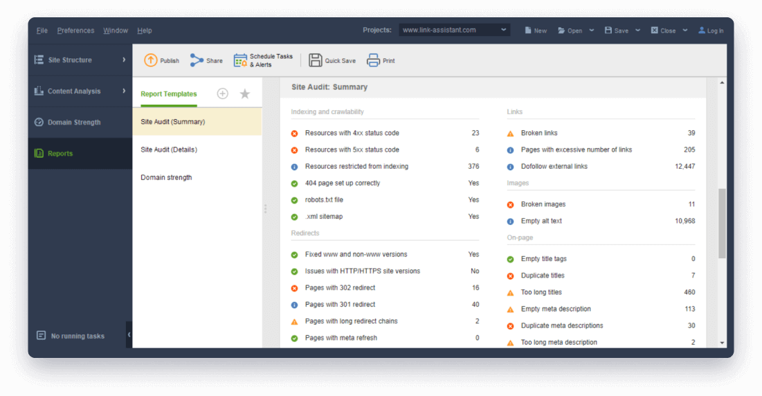This screenshot has width=762, height=396.
Task: Click the Close project icon
Action: pos(655,30)
